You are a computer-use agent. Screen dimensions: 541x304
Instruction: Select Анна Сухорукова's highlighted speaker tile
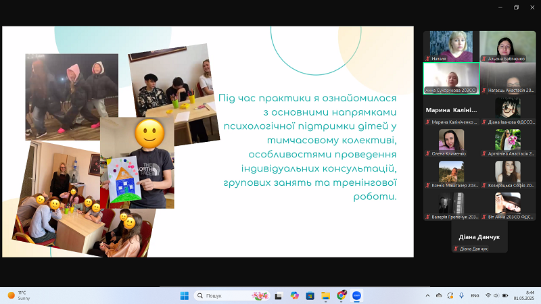451,78
